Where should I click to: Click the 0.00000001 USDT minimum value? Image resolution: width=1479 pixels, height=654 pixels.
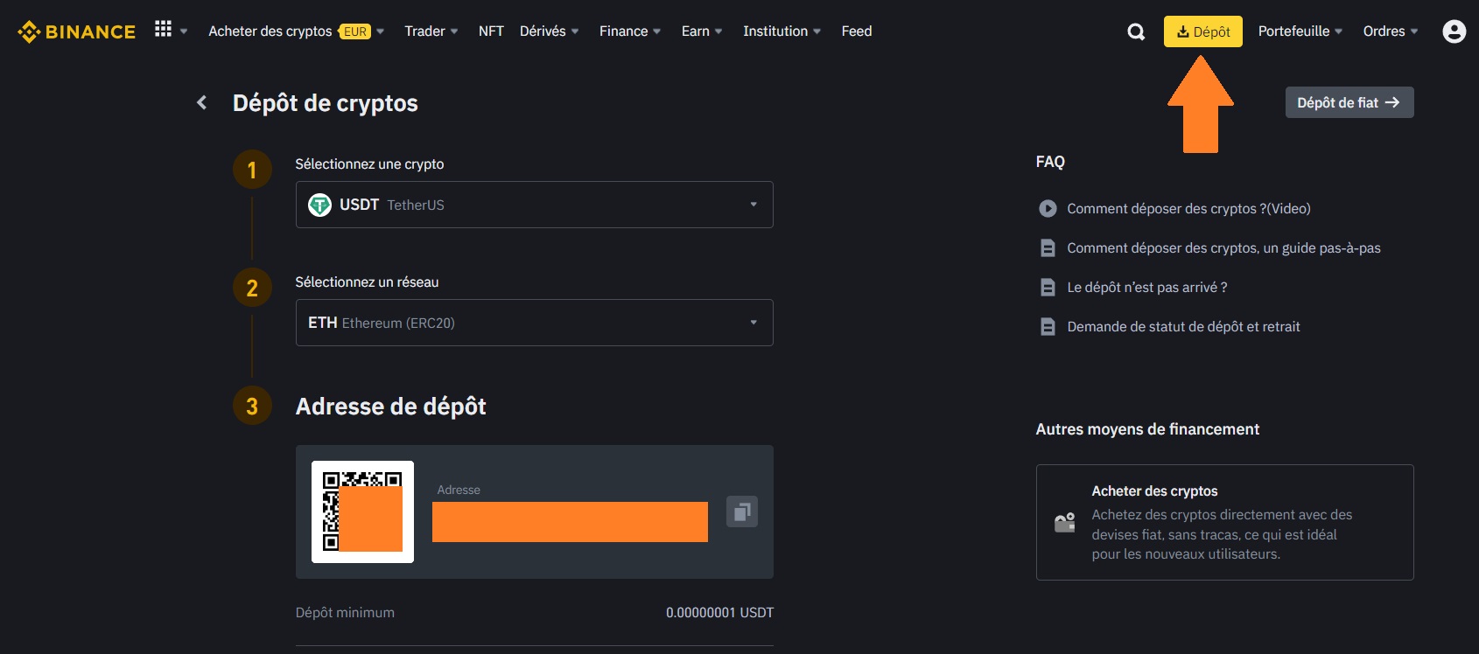[x=719, y=613]
